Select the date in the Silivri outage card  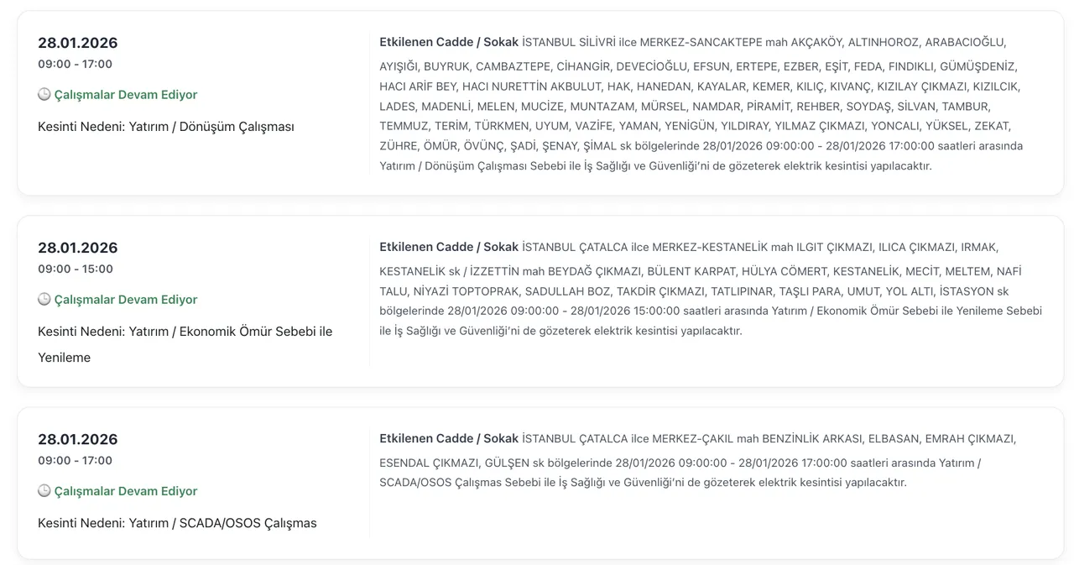pos(78,43)
